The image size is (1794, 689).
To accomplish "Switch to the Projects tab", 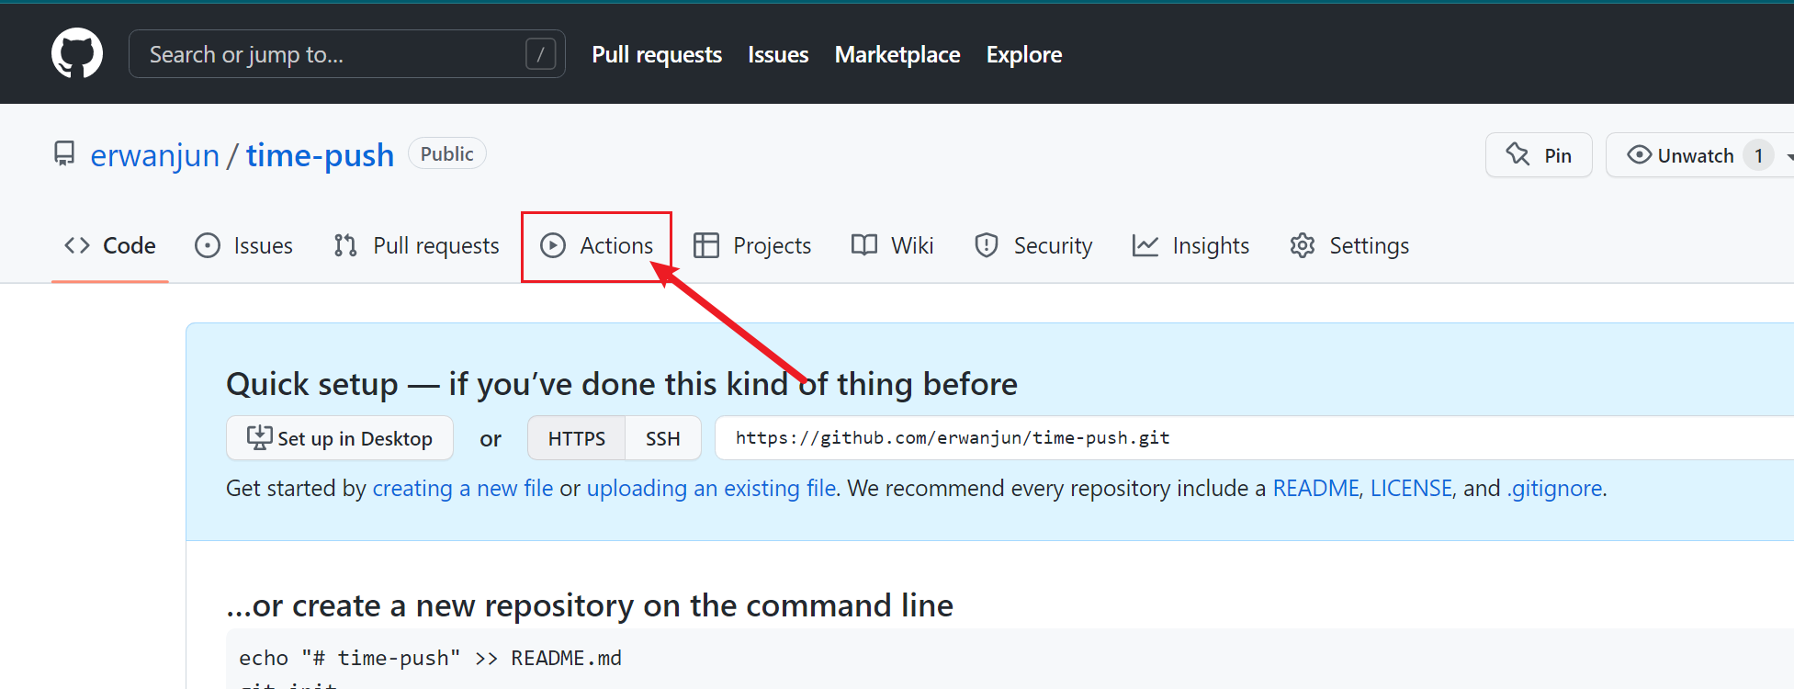I will (751, 245).
